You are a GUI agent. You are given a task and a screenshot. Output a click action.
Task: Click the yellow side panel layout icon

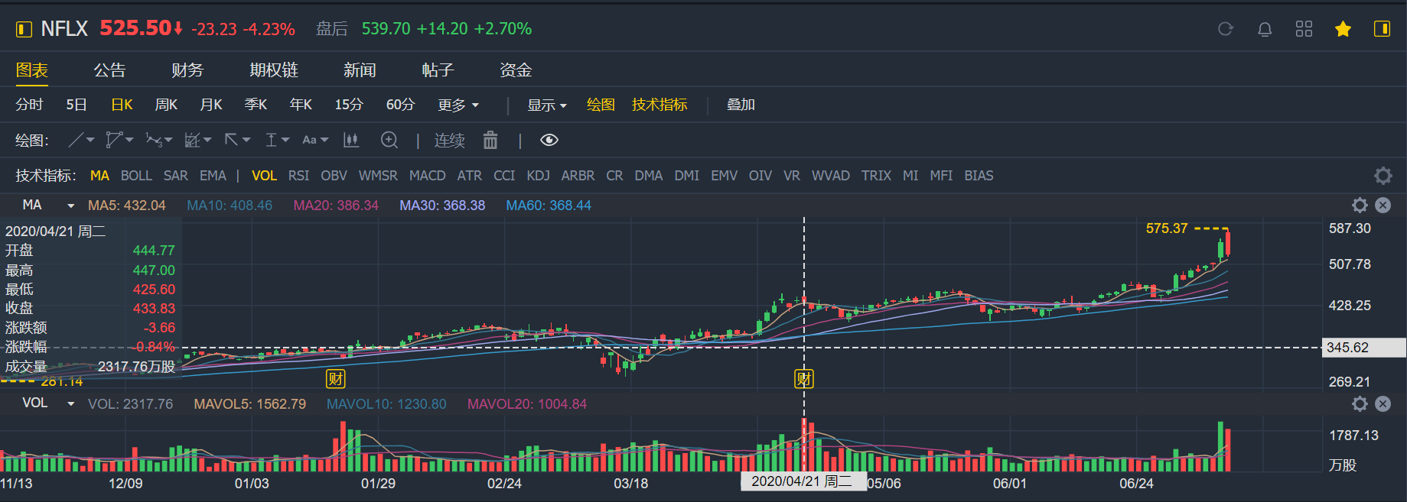(1382, 29)
